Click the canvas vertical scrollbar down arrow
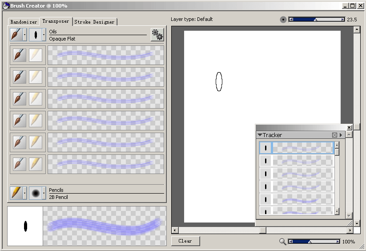 tap(357, 223)
